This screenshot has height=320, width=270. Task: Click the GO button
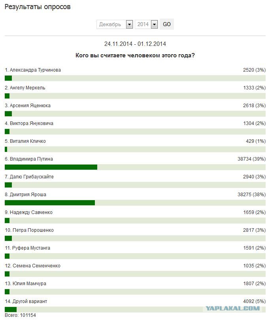[x=166, y=24]
